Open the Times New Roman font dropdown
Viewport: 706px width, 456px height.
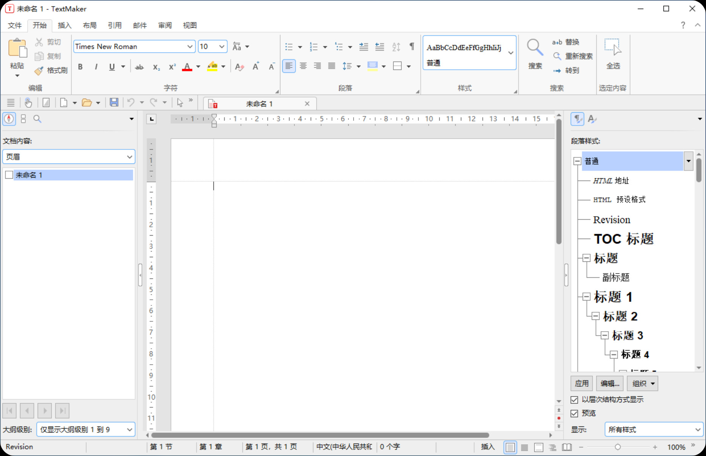190,47
